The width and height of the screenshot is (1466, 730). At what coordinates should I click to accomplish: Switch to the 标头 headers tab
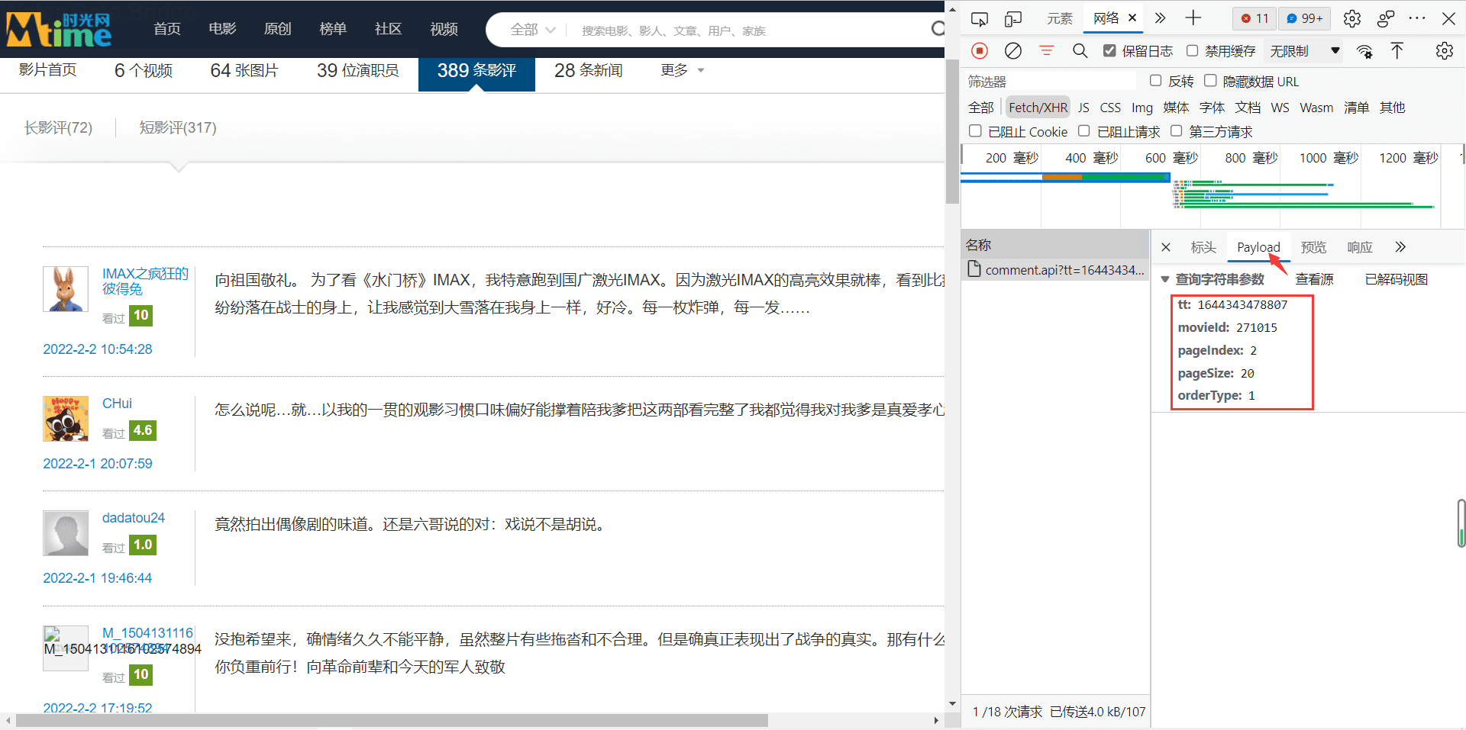[x=1203, y=247]
